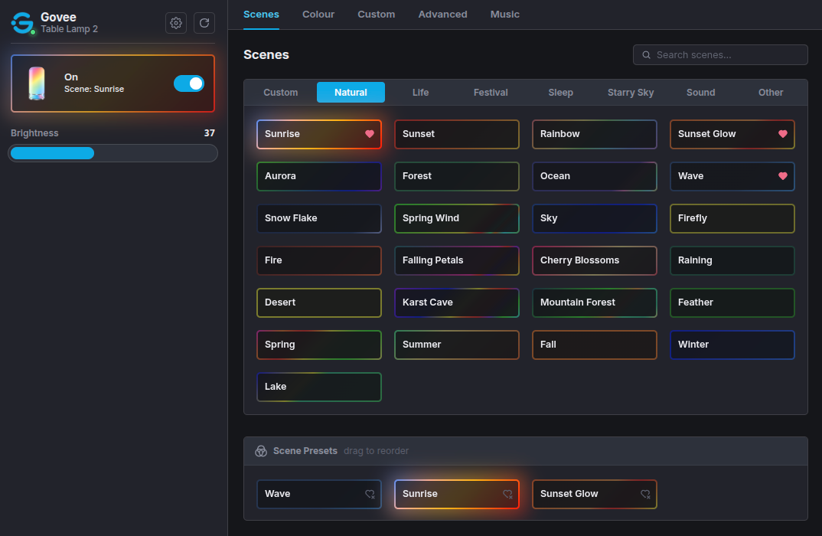822x536 pixels.
Task: Click the refresh device icon
Action: point(204,23)
